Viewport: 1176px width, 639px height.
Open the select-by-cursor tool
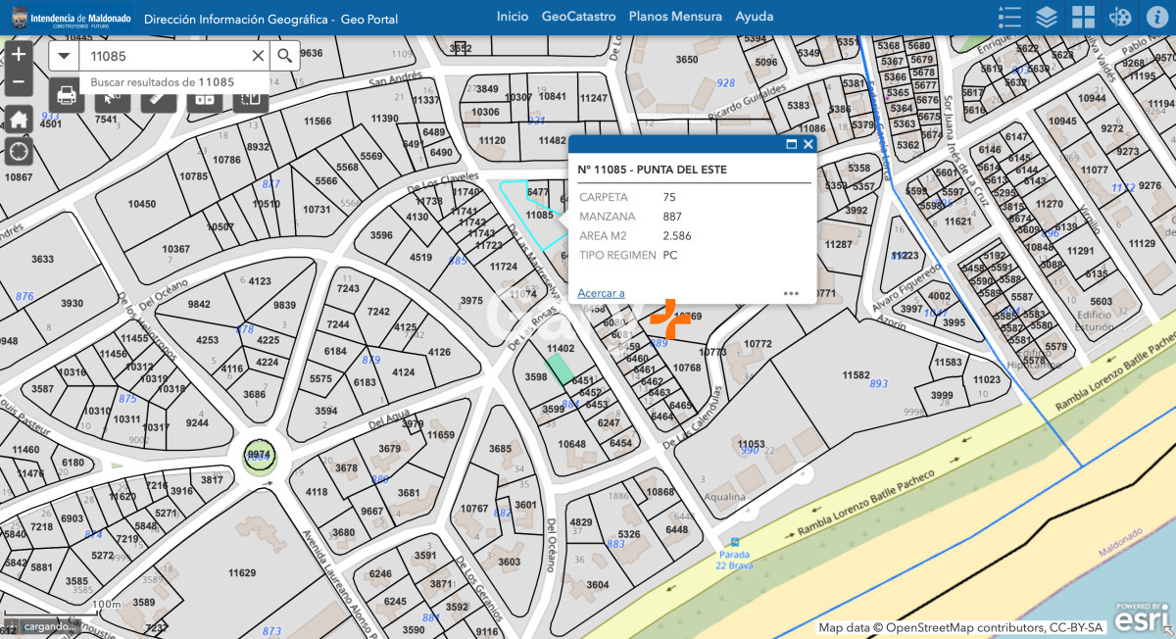point(113,96)
